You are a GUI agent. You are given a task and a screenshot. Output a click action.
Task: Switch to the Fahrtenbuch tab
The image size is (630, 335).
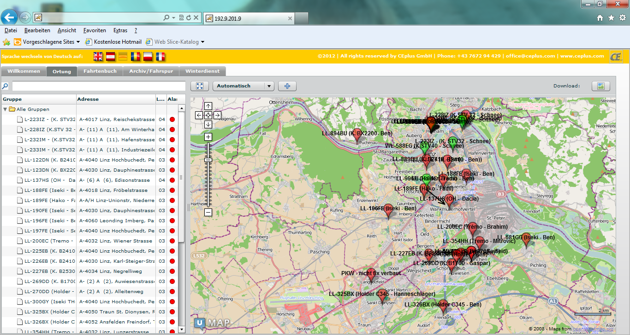100,71
